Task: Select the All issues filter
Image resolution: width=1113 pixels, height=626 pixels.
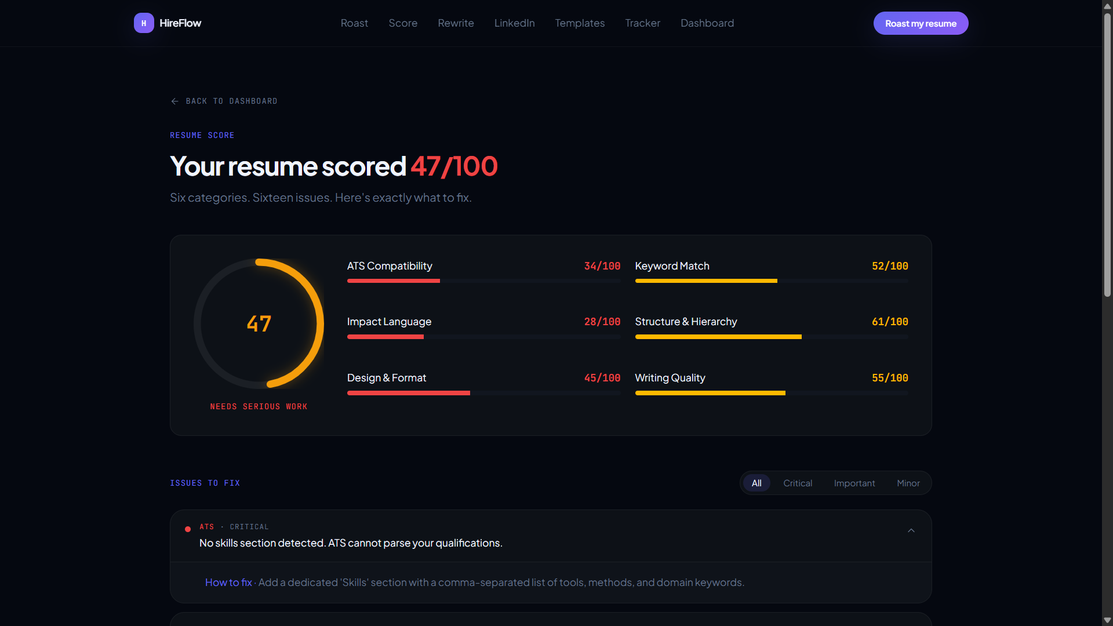Action: click(x=756, y=483)
